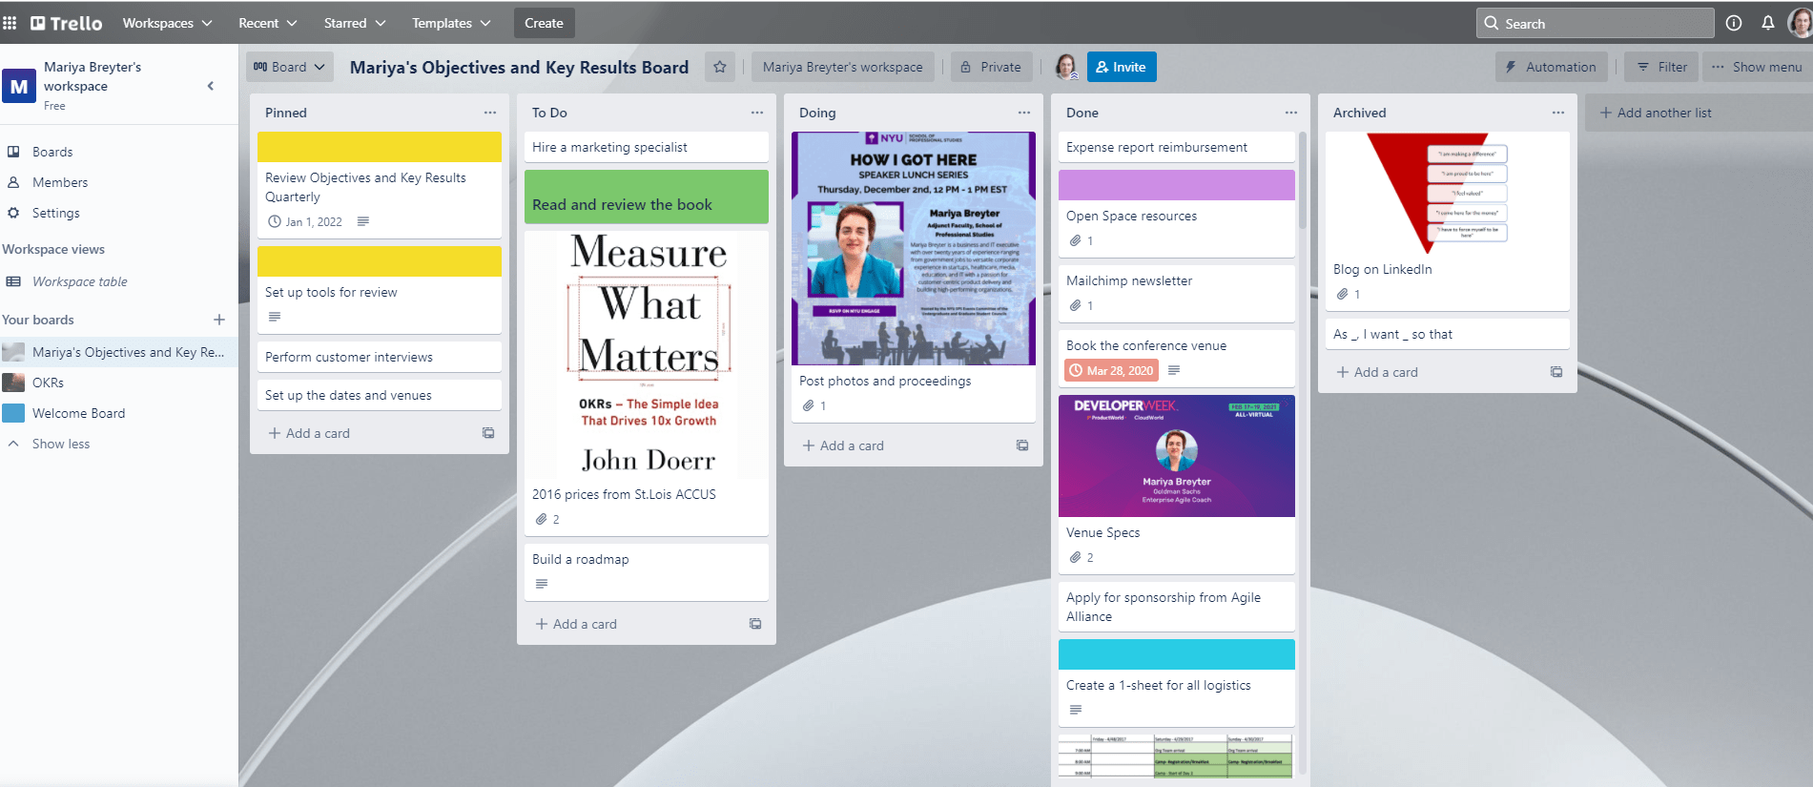The image size is (1813, 787).
Task: Open the Hire a marketing specialist card
Action: pos(647,147)
